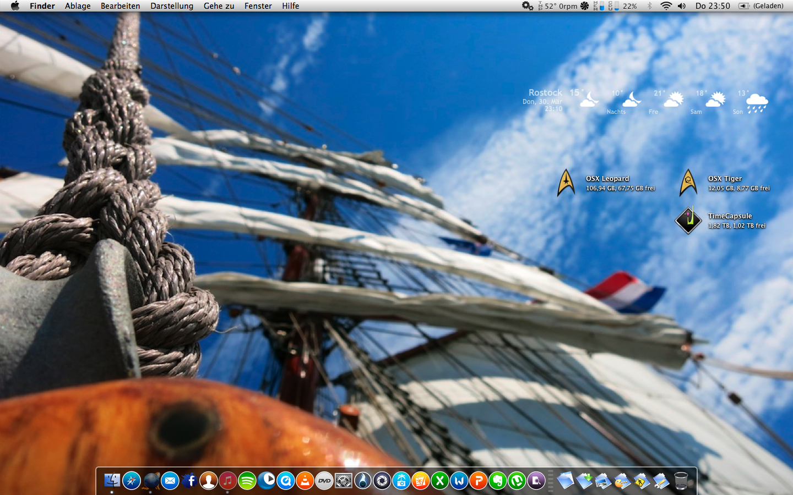Open TimeCapsule drive icon on desktop
The height and width of the screenshot is (495, 793).
tap(688, 220)
